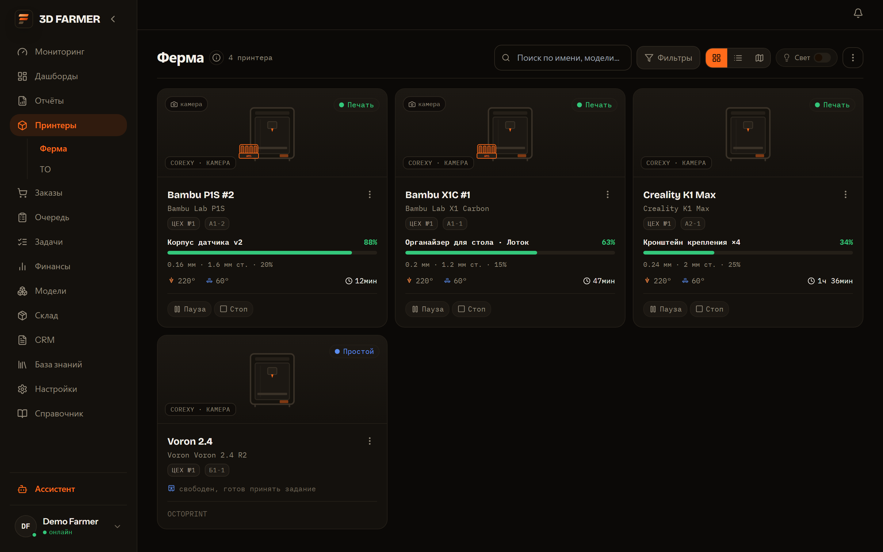Click the А2-1 location tag
This screenshot has height=552, width=883.
point(693,224)
